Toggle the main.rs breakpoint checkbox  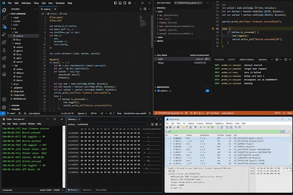point(159,91)
